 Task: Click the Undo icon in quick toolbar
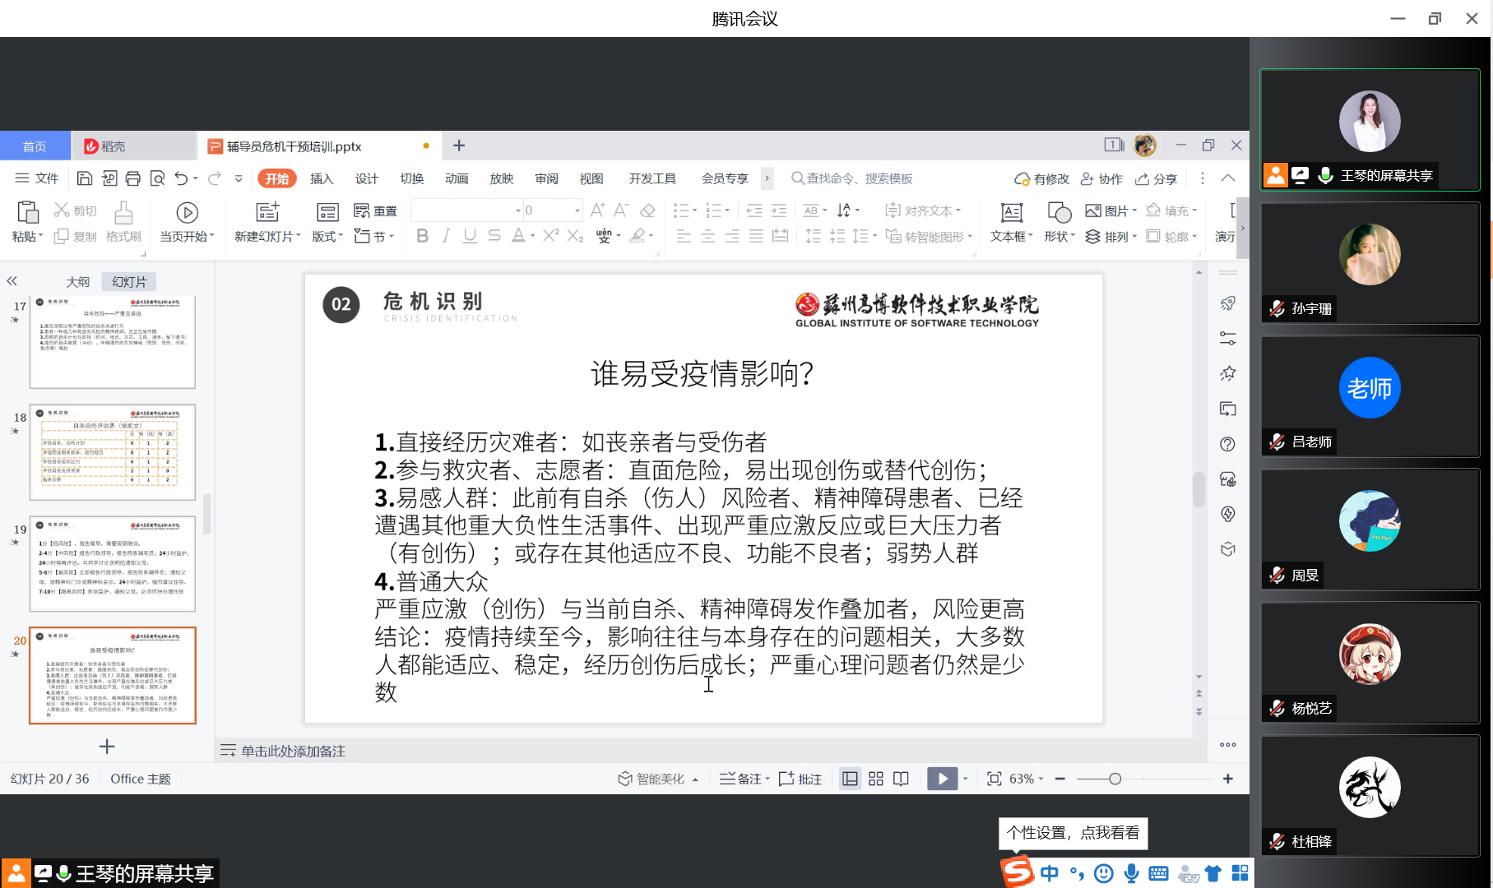click(181, 178)
